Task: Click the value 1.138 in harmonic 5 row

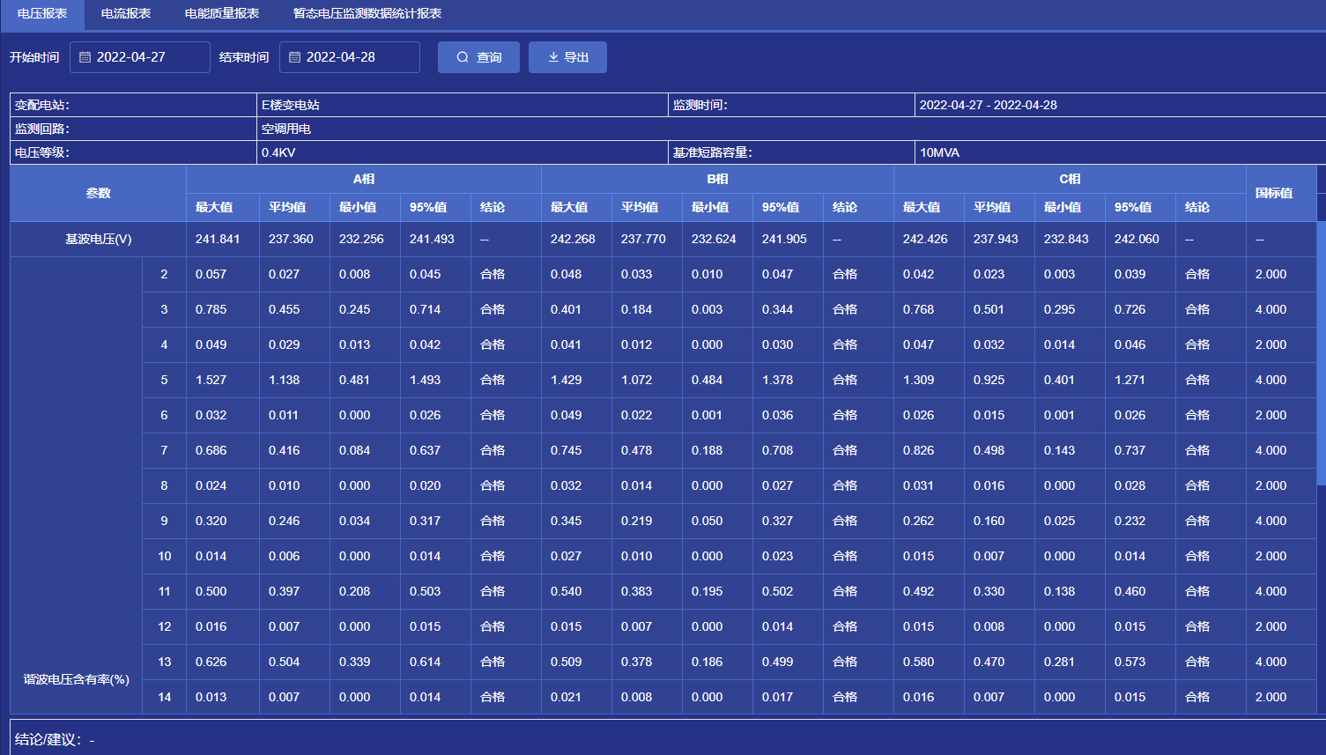Action: point(285,380)
